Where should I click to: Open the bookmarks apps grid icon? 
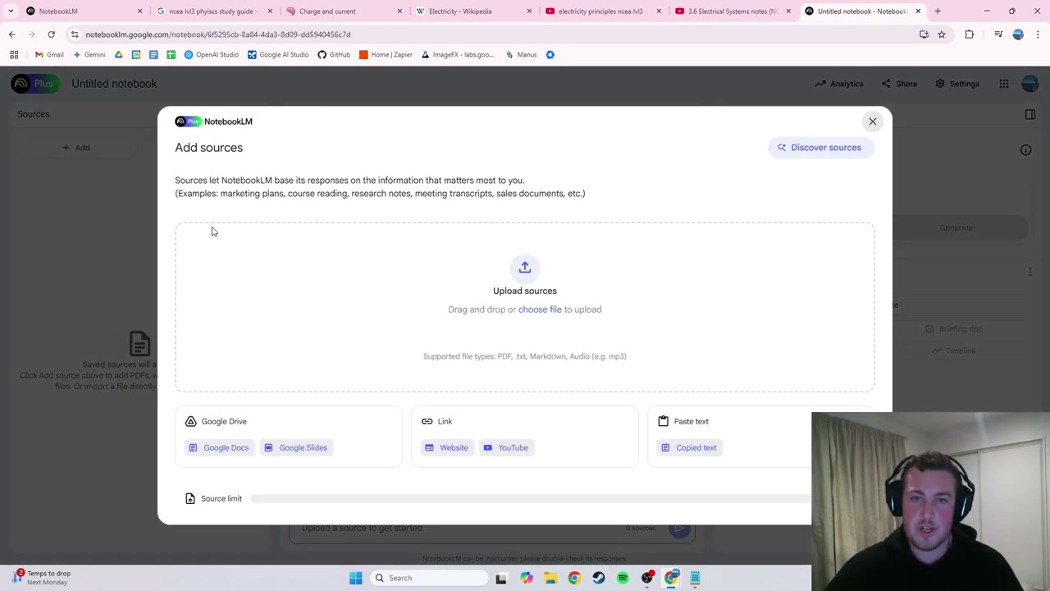pos(14,55)
